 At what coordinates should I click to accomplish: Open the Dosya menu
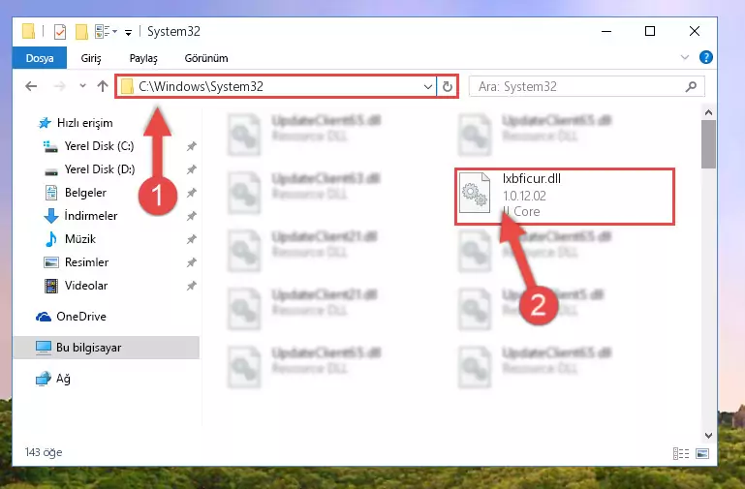(x=40, y=58)
